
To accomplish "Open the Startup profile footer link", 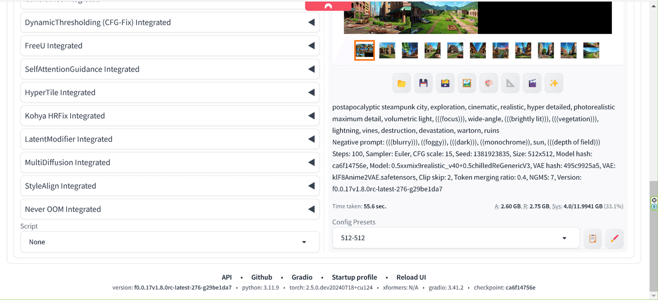I will click(354, 277).
